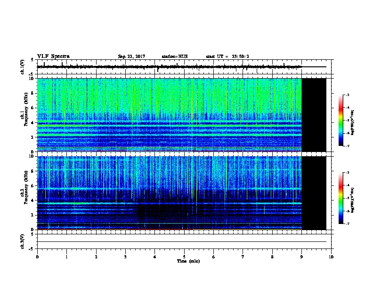Click the ch.1 spectrogram color bar

341,120
